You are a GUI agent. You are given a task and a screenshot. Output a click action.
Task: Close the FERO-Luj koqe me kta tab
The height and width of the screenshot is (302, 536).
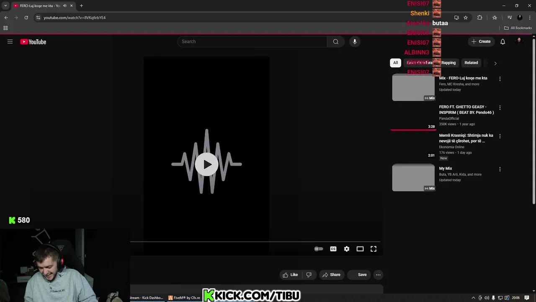(x=71, y=5)
